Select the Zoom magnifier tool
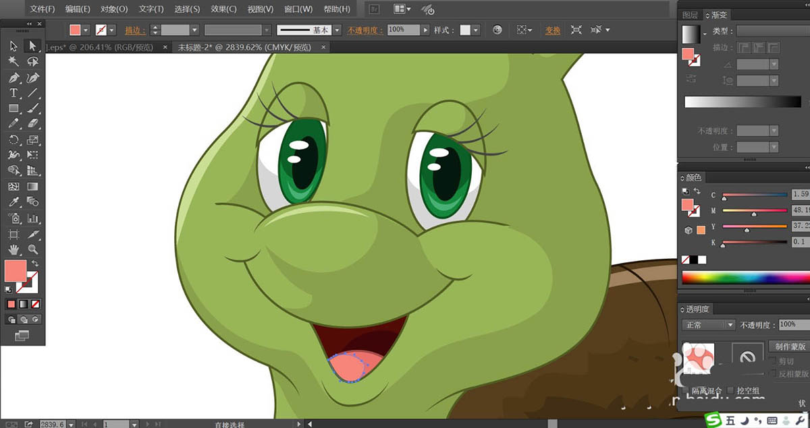 (32, 249)
